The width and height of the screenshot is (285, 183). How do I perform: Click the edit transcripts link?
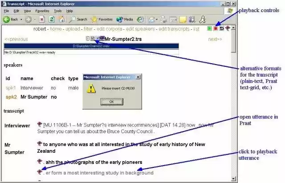(x=174, y=29)
